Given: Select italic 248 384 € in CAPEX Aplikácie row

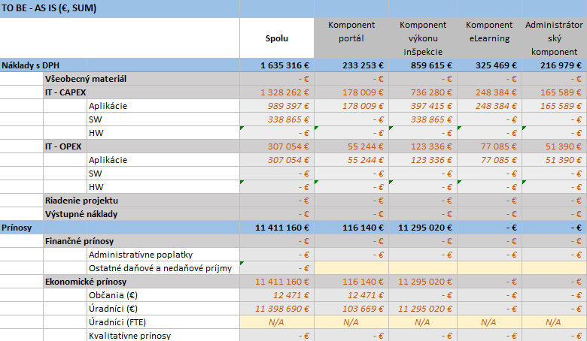Looking at the screenshot, I should click(489, 106).
